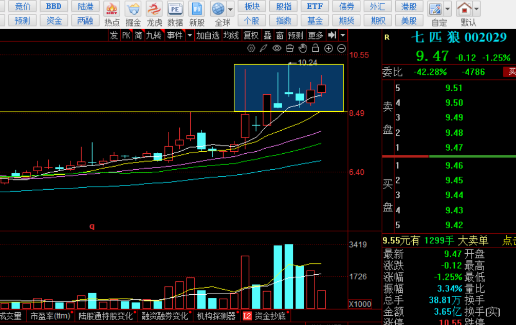Switch to 市盈率(ttm) indicator tab

50,316
